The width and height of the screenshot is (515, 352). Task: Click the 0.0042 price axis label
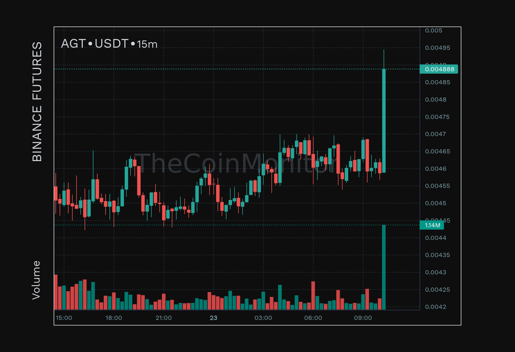coord(436,307)
